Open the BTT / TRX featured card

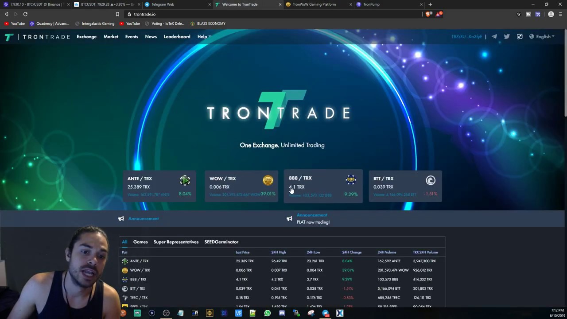405,187
